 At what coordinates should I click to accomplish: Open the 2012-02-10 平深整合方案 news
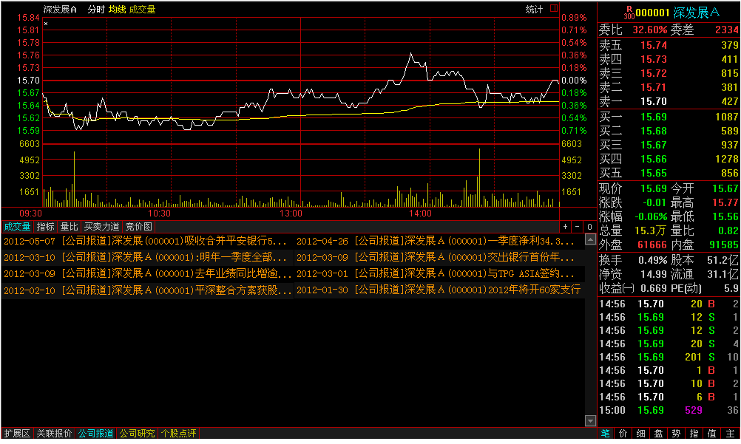[147, 290]
